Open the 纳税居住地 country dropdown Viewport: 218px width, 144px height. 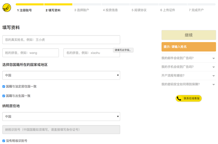pyautogui.click(x=61, y=116)
